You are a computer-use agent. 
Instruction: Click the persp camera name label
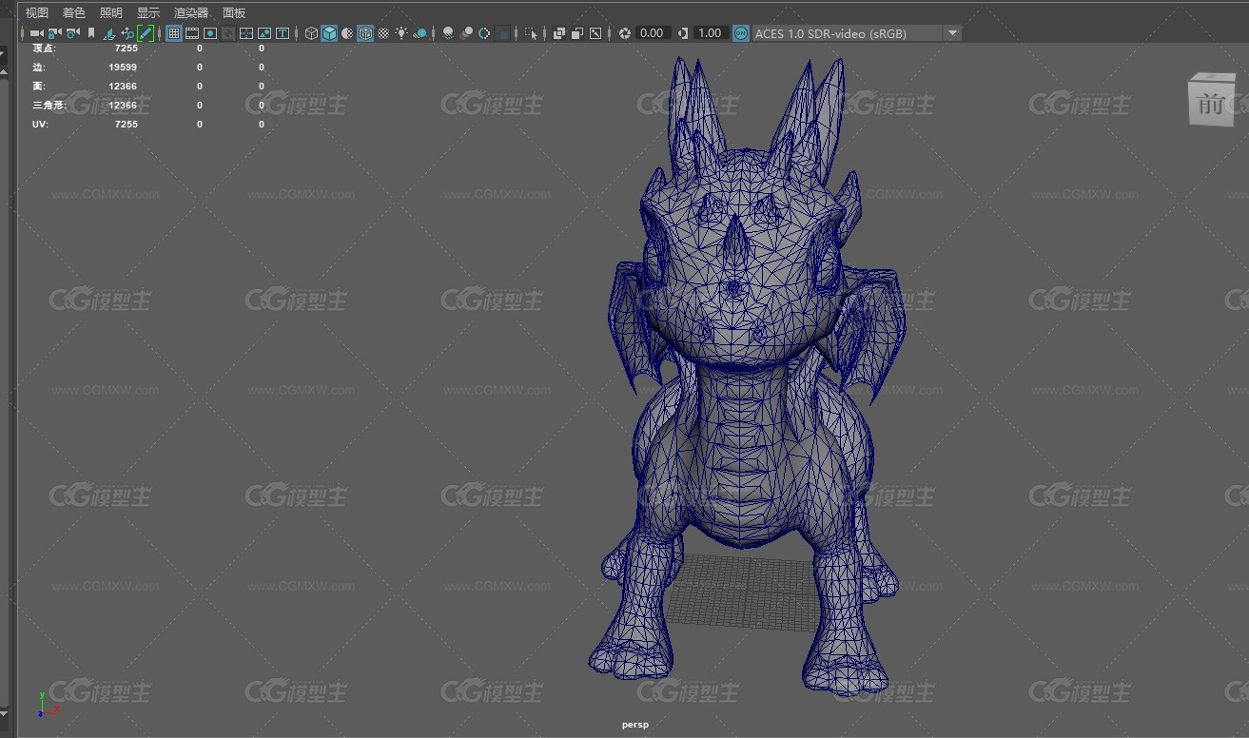[635, 725]
